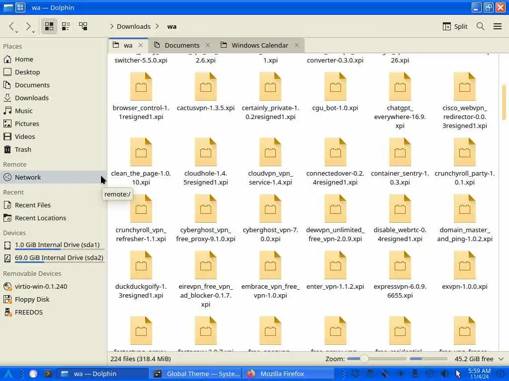Adjust the Zoom slider handle
Screen dimensions: 509x381
364,359
